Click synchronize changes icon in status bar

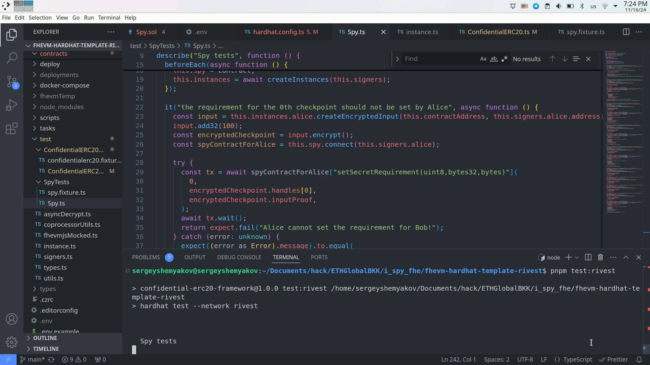(51, 360)
